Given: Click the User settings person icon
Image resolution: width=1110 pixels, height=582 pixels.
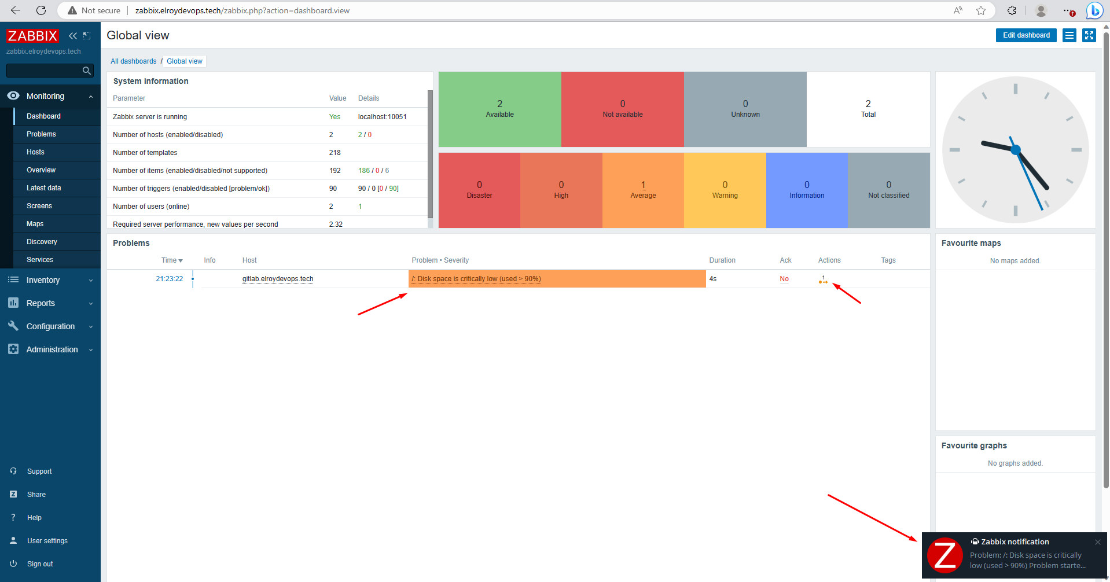Looking at the screenshot, I should point(13,541).
